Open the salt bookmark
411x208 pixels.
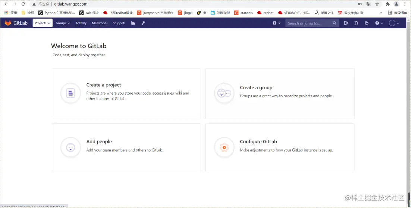[x=89, y=13]
